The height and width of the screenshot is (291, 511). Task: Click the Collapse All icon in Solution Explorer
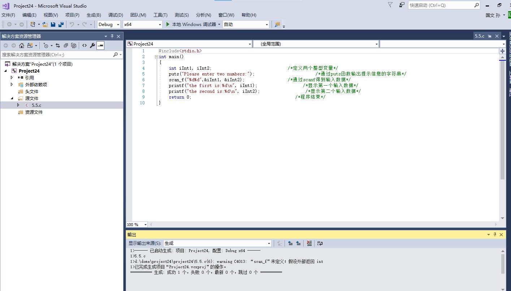pyautogui.click(x=66, y=45)
